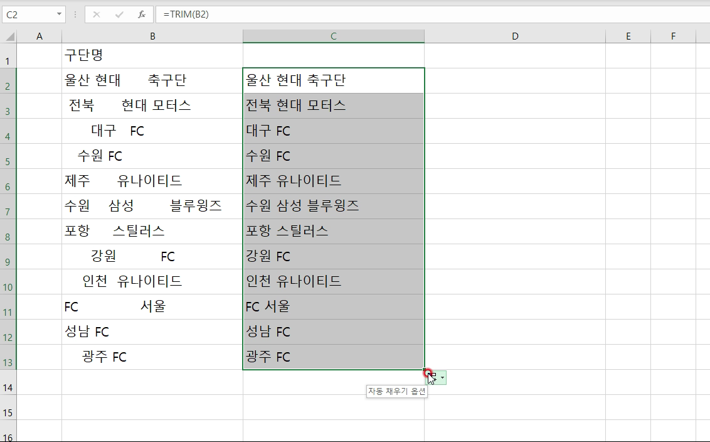The width and height of the screenshot is (710, 442).
Task: Select row 8 header
Action: pyautogui.click(x=8, y=232)
